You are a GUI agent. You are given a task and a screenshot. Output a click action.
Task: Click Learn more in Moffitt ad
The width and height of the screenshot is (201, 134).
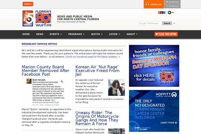pyautogui.click(x=169, y=123)
